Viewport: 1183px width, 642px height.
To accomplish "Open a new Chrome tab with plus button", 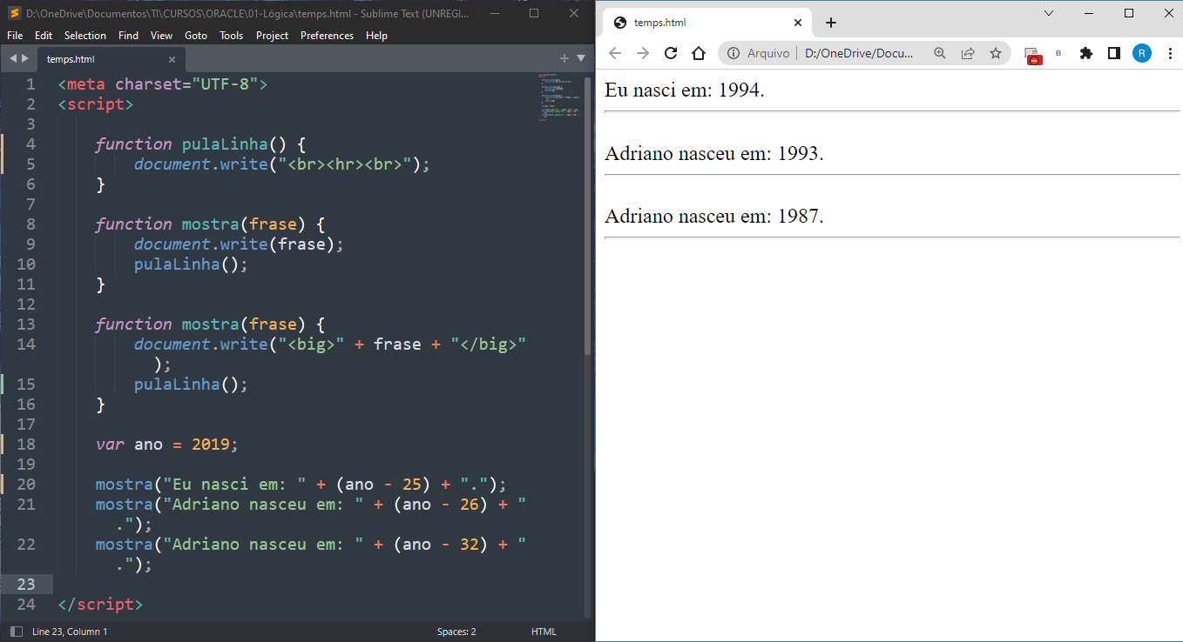I will (x=831, y=23).
